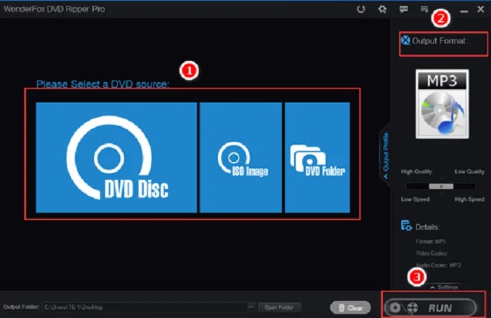Select DVD Disc as the source
The image size is (491, 318).
[116, 157]
